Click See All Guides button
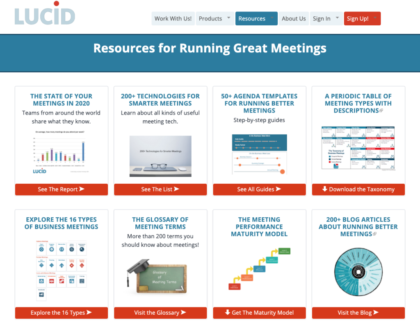The image size is (420, 327). pos(259,189)
